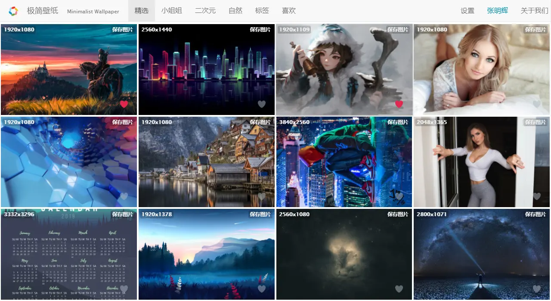This screenshot has height=301, width=551.
Task: Click the 2800x1071 resolution label
Action: tap(432, 214)
